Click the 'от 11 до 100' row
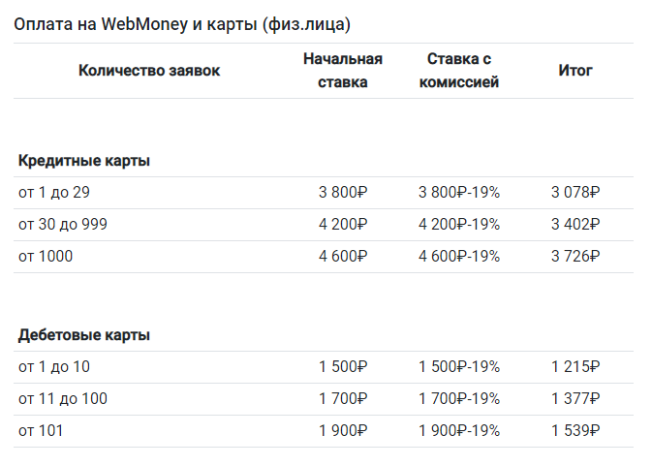Viewport: 652px width, 466px height. tap(63, 399)
